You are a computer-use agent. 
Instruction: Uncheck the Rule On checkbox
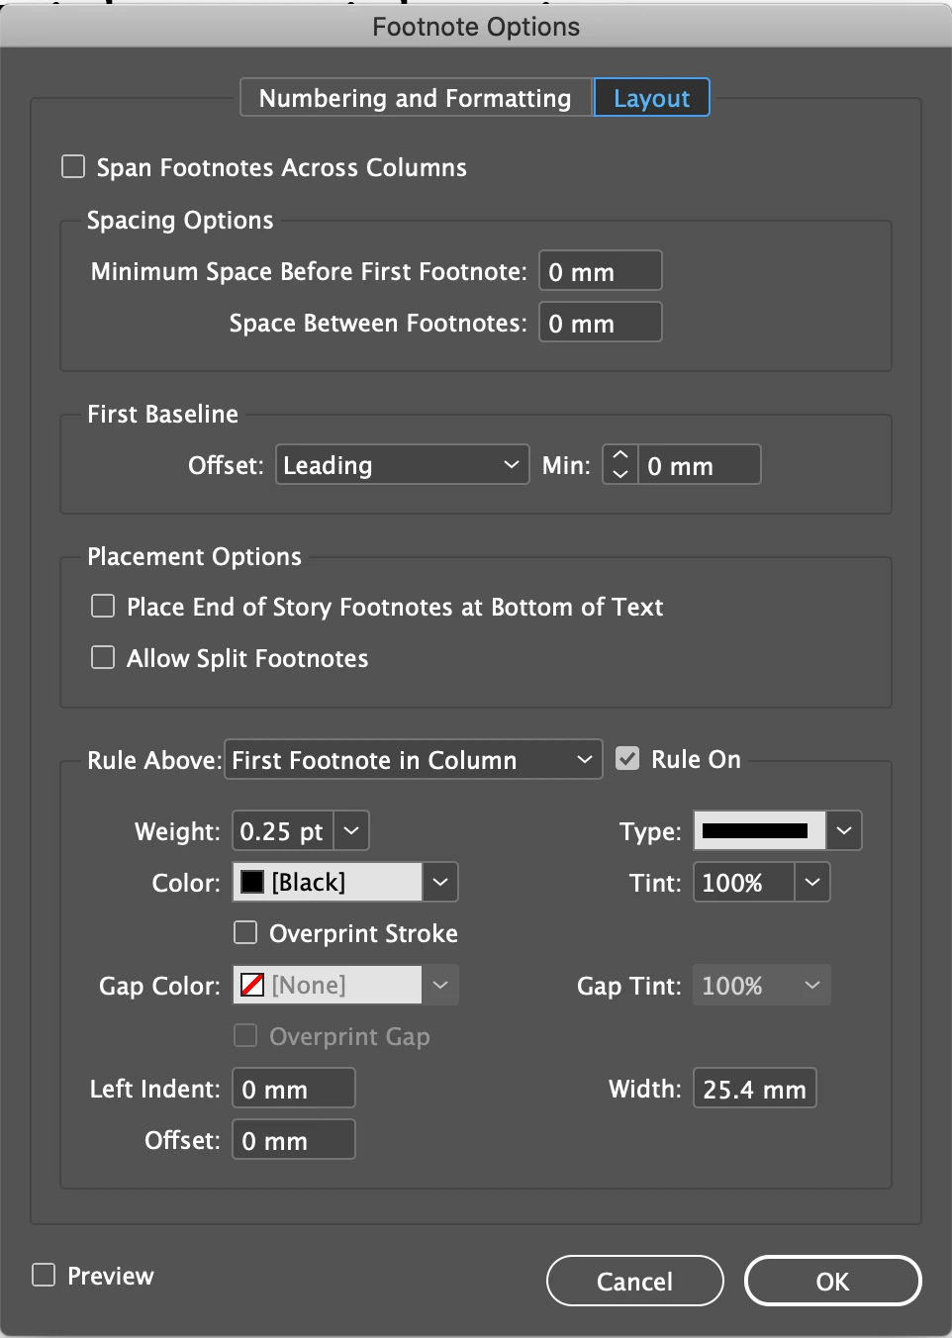click(627, 759)
